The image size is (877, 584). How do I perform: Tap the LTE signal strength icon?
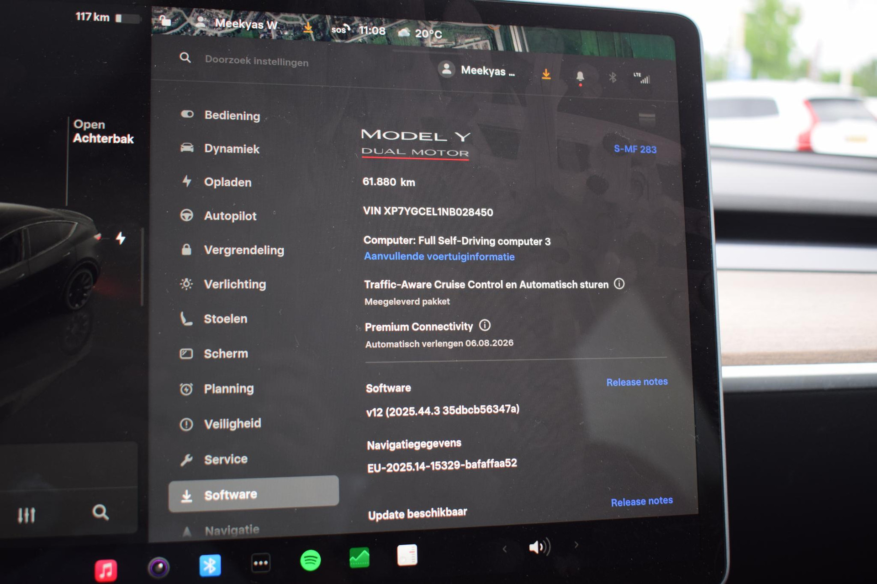click(642, 78)
